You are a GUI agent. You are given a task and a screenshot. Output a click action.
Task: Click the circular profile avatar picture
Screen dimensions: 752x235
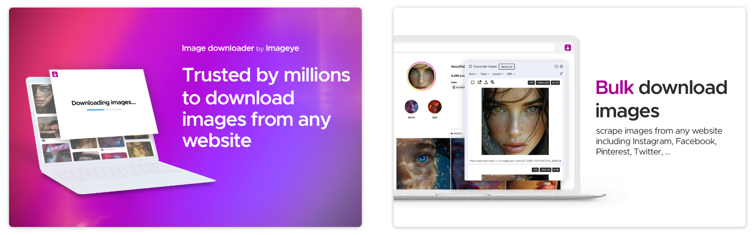tap(421, 76)
